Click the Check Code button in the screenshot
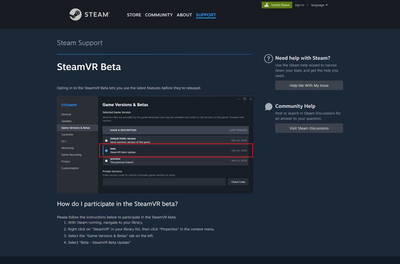The image size is (400, 264). (x=238, y=182)
